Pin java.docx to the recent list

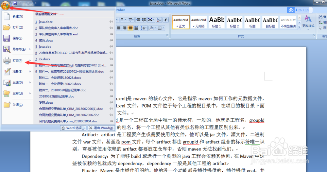coord(112,22)
